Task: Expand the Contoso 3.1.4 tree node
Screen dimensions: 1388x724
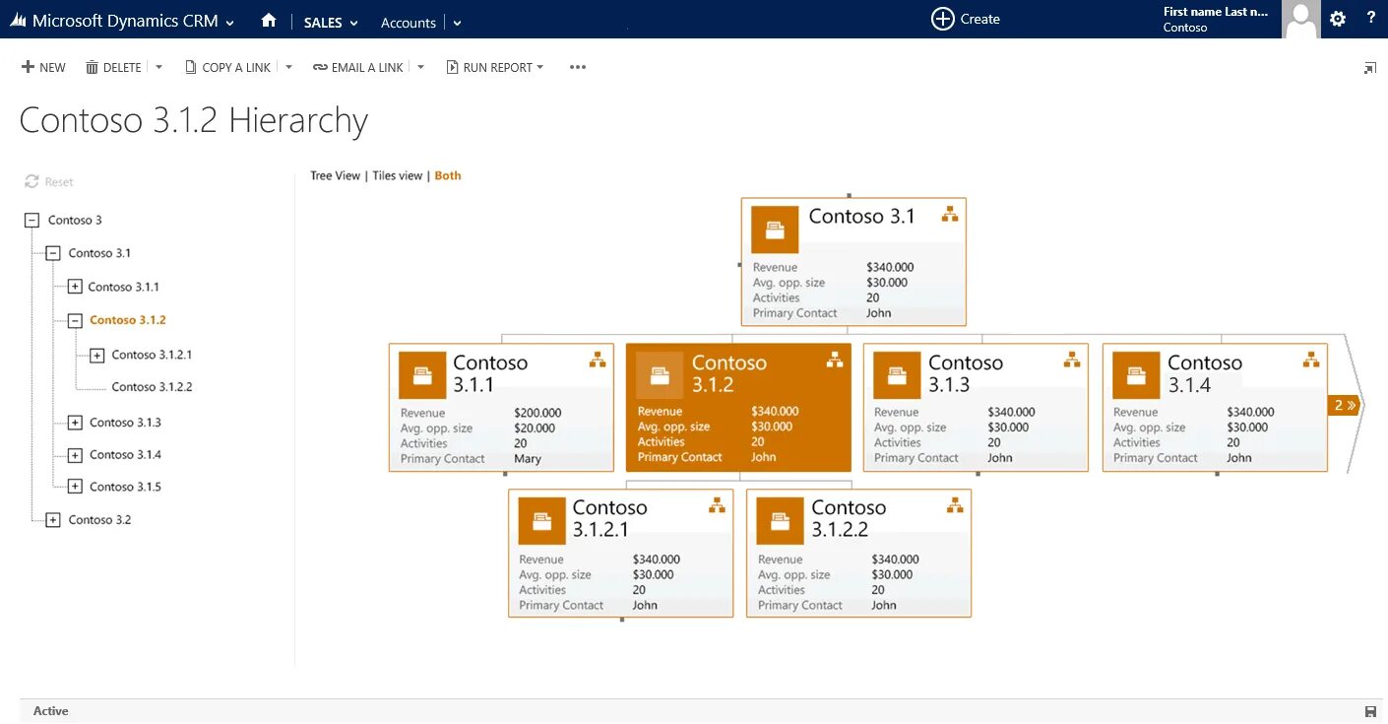Action: 75,455
